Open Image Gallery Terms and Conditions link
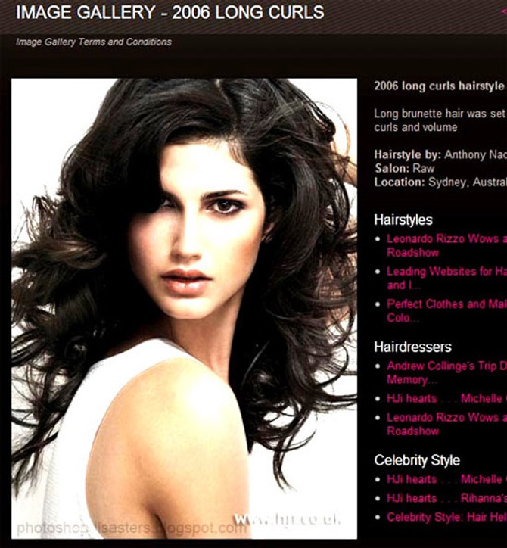The height and width of the screenshot is (548, 507). (x=94, y=42)
